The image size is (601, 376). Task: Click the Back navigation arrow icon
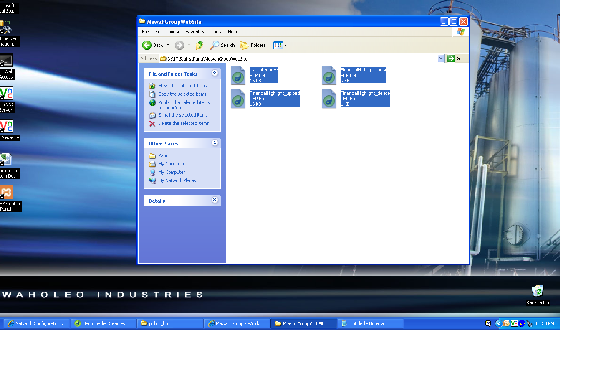147,45
